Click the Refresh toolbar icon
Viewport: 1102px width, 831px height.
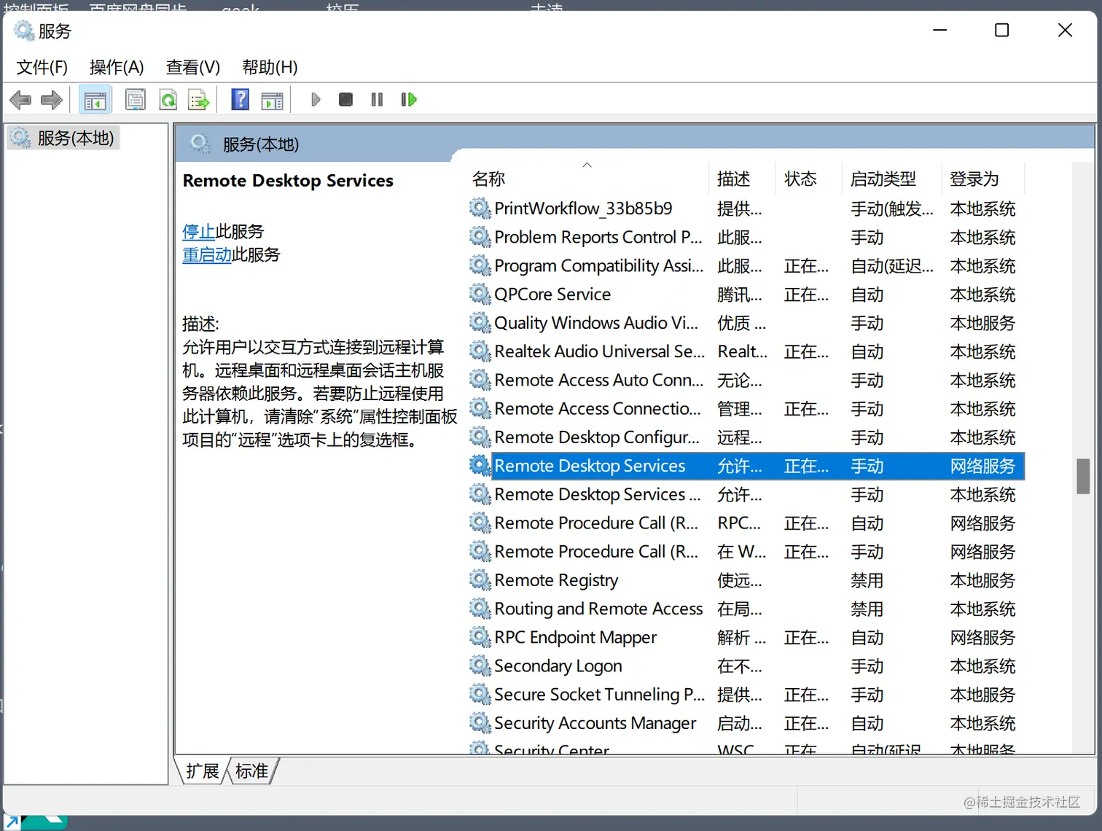tap(168, 100)
